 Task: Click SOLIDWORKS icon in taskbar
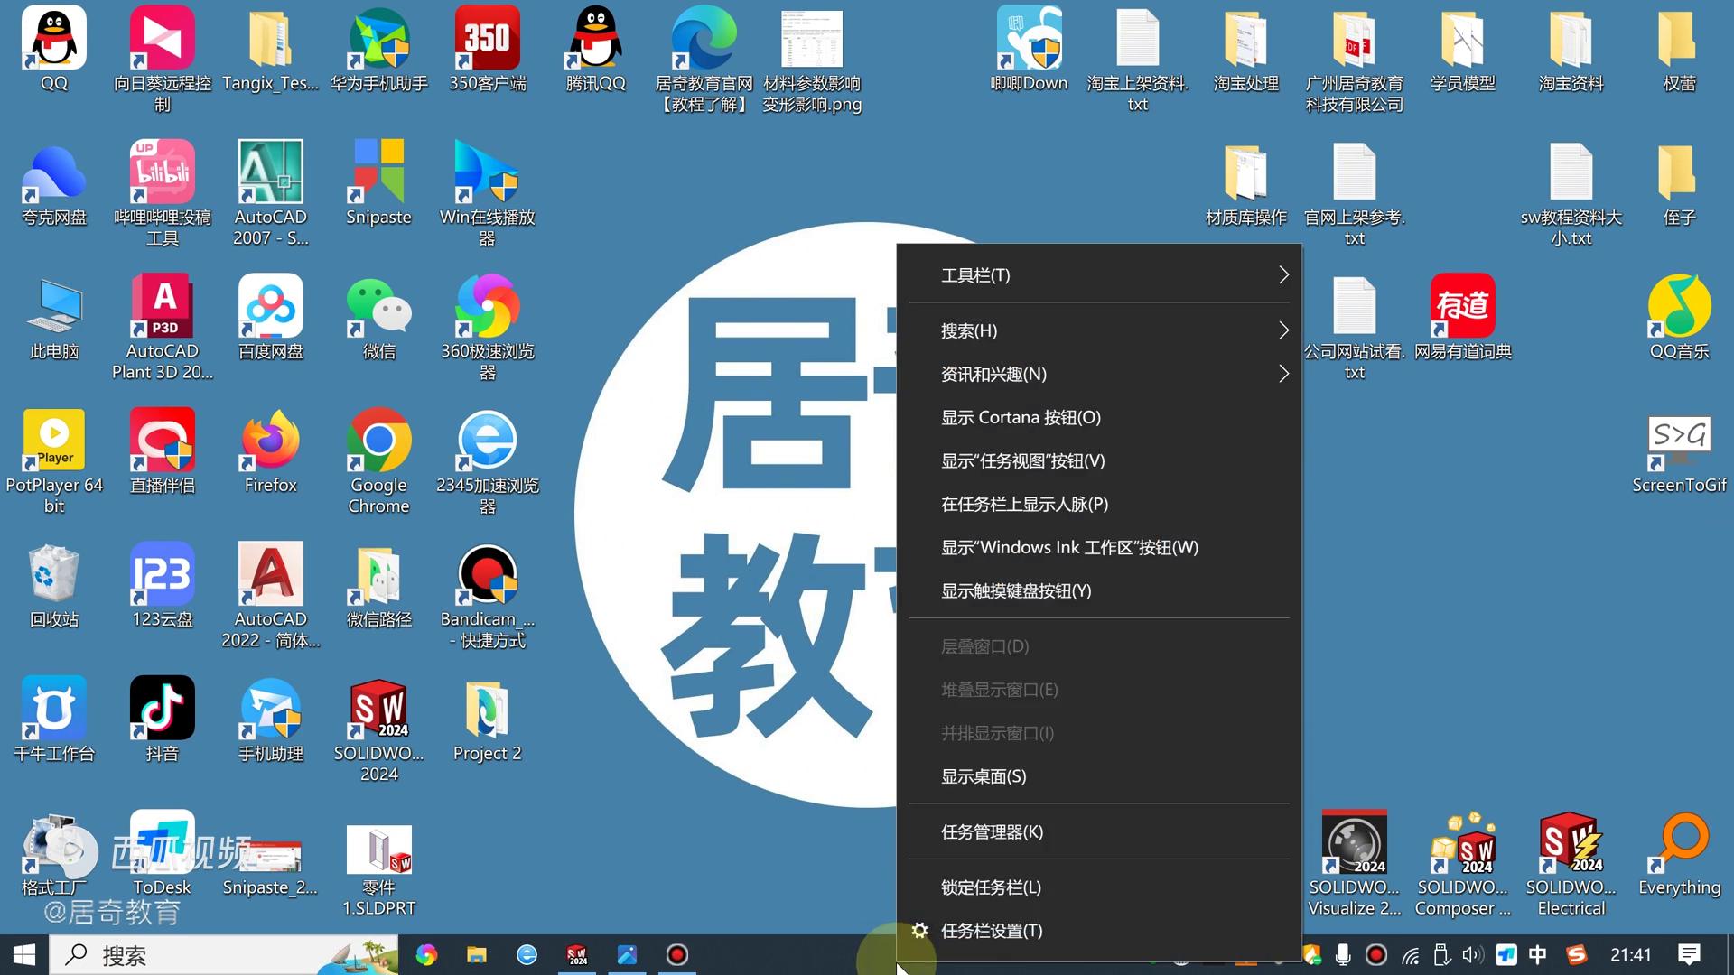[577, 955]
